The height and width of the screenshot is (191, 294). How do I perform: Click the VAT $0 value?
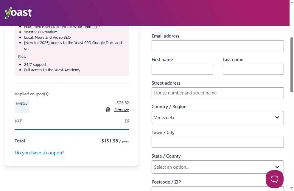coord(127,121)
